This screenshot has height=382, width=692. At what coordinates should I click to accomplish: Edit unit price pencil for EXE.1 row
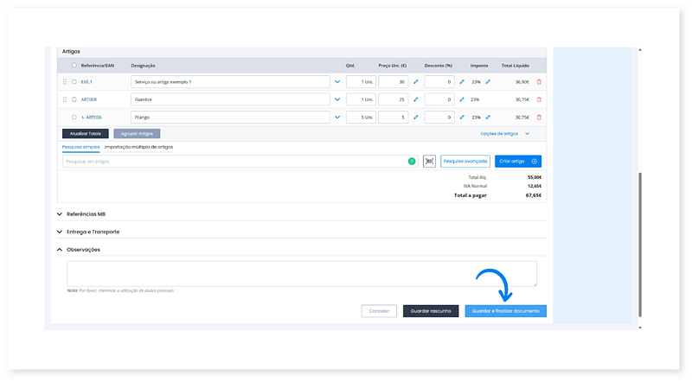click(x=416, y=82)
